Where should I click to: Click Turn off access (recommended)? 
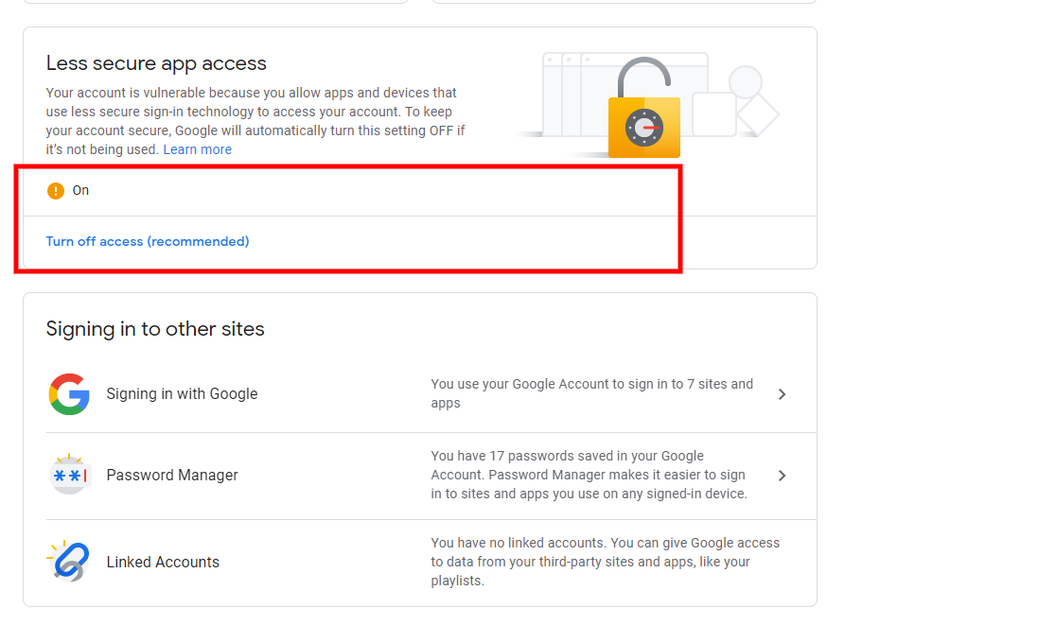tap(148, 241)
